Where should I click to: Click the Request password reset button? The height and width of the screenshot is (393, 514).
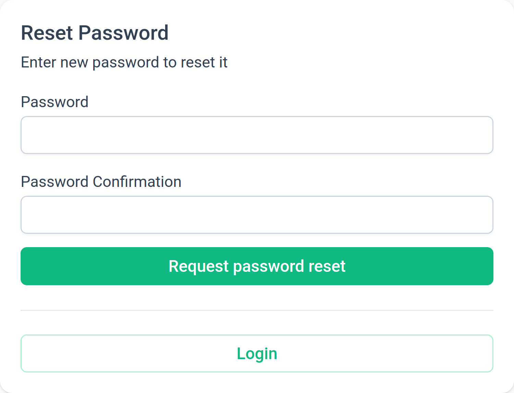click(257, 266)
